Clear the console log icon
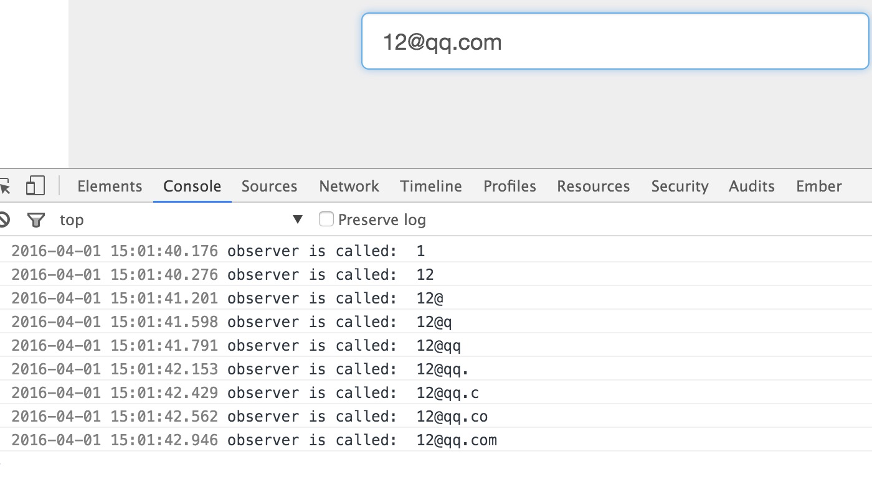Viewport: 872px width, 495px height. point(4,220)
